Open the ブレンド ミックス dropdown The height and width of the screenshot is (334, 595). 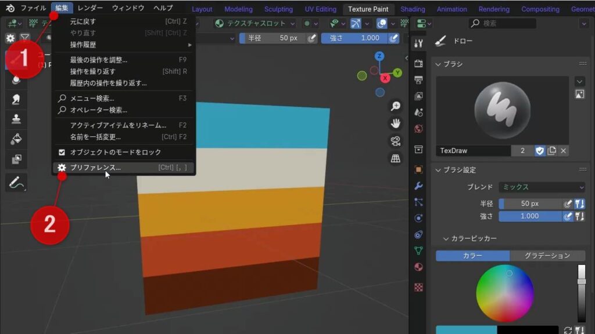(x=542, y=187)
